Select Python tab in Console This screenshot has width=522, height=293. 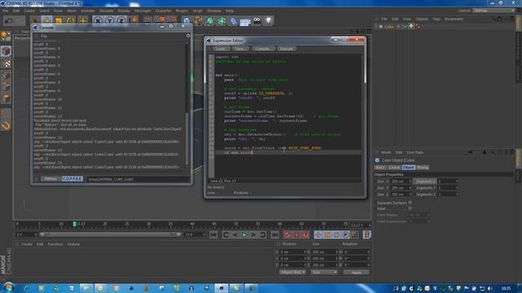pos(51,179)
